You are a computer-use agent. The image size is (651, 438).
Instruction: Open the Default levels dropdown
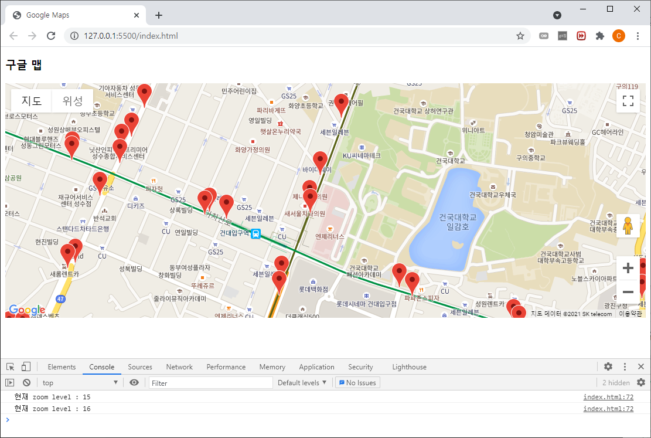tap(302, 383)
